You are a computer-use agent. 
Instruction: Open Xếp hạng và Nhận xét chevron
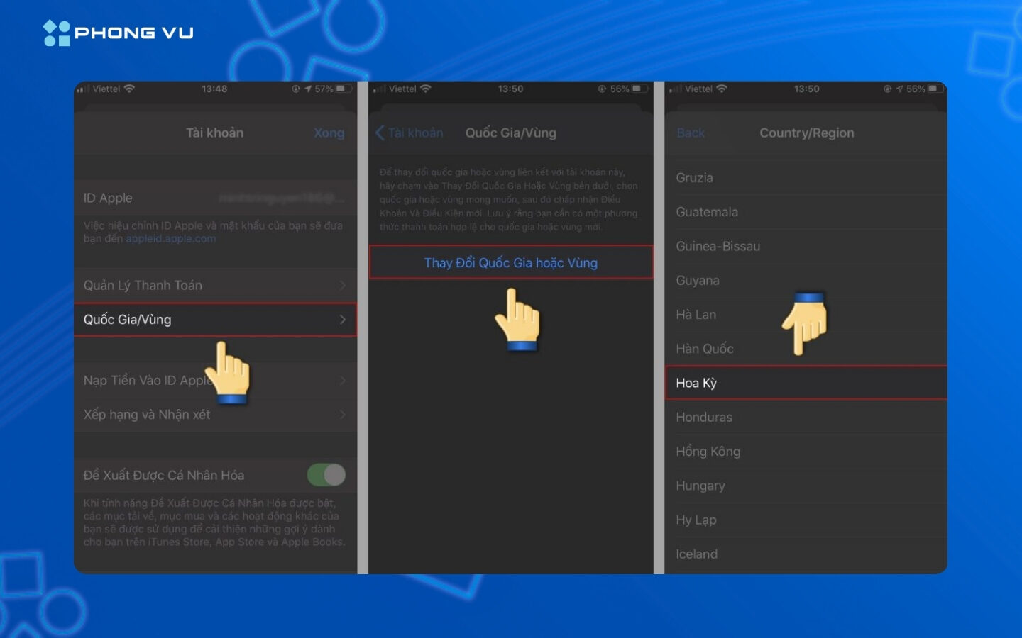(x=342, y=415)
